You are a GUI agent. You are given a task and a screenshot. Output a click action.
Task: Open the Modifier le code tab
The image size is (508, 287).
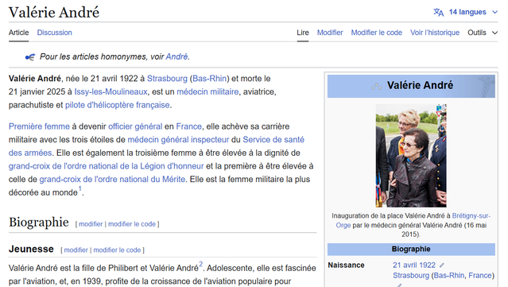point(377,33)
